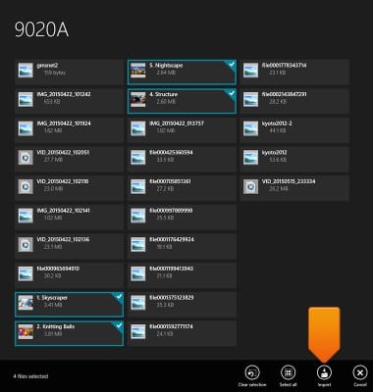Choose file0002143847291 tile

(294, 101)
